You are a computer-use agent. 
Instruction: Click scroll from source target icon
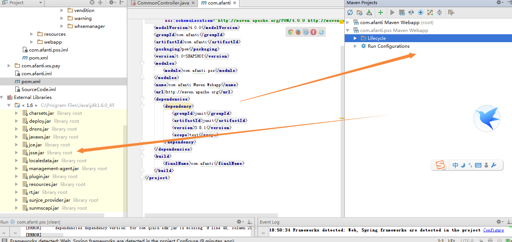[92, 3]
